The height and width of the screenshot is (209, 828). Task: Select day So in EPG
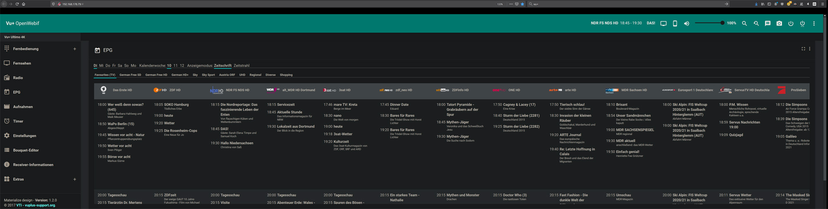[126, 66]
